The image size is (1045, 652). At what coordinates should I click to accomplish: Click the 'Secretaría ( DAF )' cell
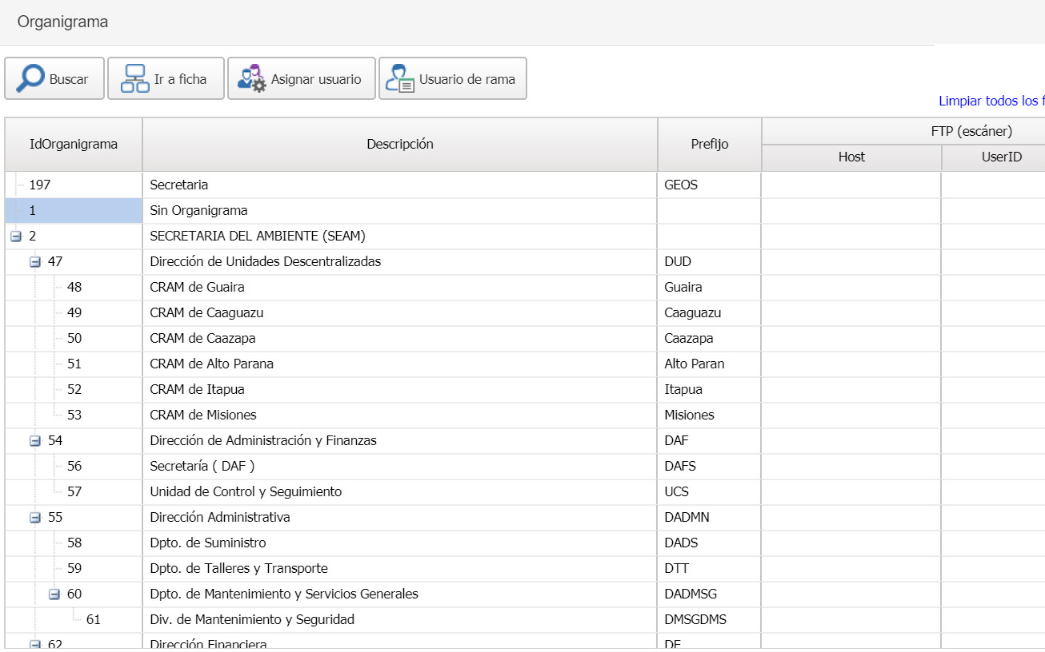pyautogui.click(x=400, y=467)
